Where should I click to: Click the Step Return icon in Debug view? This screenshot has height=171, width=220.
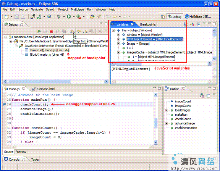[x=85, y=31]
